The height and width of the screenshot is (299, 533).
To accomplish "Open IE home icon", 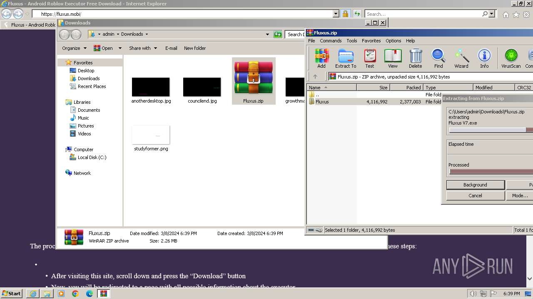I will tap(506, 15).
